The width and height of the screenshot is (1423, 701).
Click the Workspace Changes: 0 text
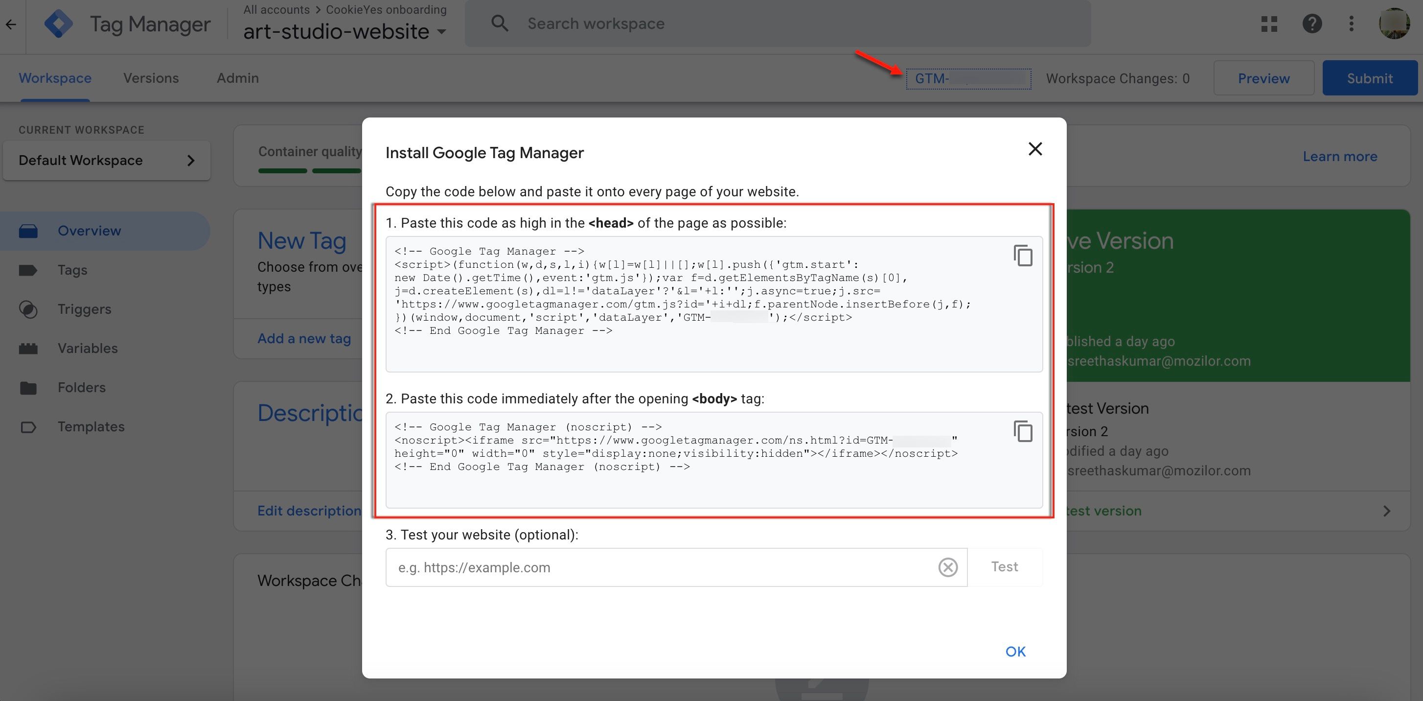click(x=1118, y=78)
